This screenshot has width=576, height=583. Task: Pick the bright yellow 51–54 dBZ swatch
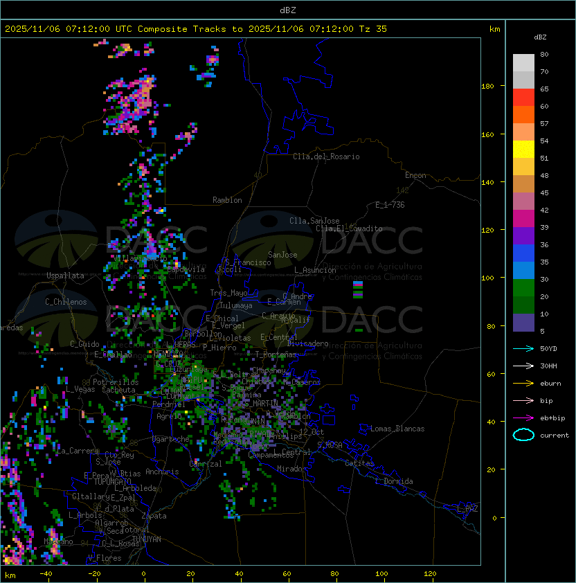pyautogui.click(x=523, y=150)
